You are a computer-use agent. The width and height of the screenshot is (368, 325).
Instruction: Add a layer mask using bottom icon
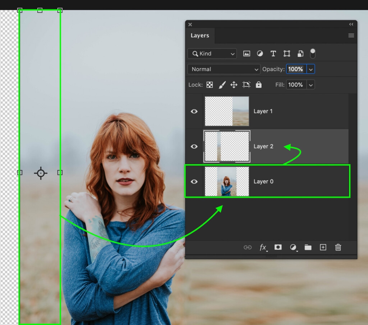tap(278, 247)
